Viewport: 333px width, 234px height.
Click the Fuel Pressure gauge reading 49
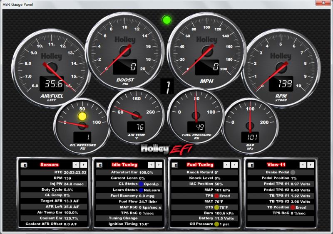pyautogui.click(x=196, y=116)
